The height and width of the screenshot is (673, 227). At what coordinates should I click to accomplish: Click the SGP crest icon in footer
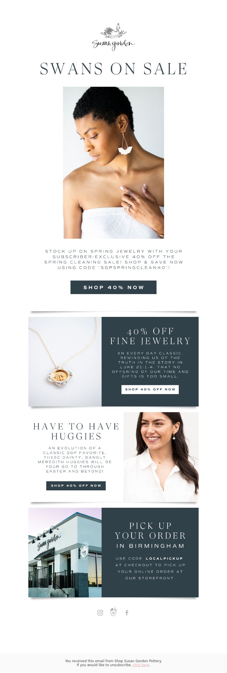(113, 612)
